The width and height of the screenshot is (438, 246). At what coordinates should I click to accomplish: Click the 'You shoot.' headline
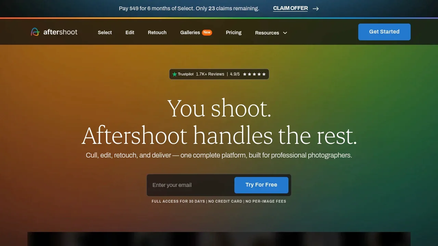click(219, 108)
